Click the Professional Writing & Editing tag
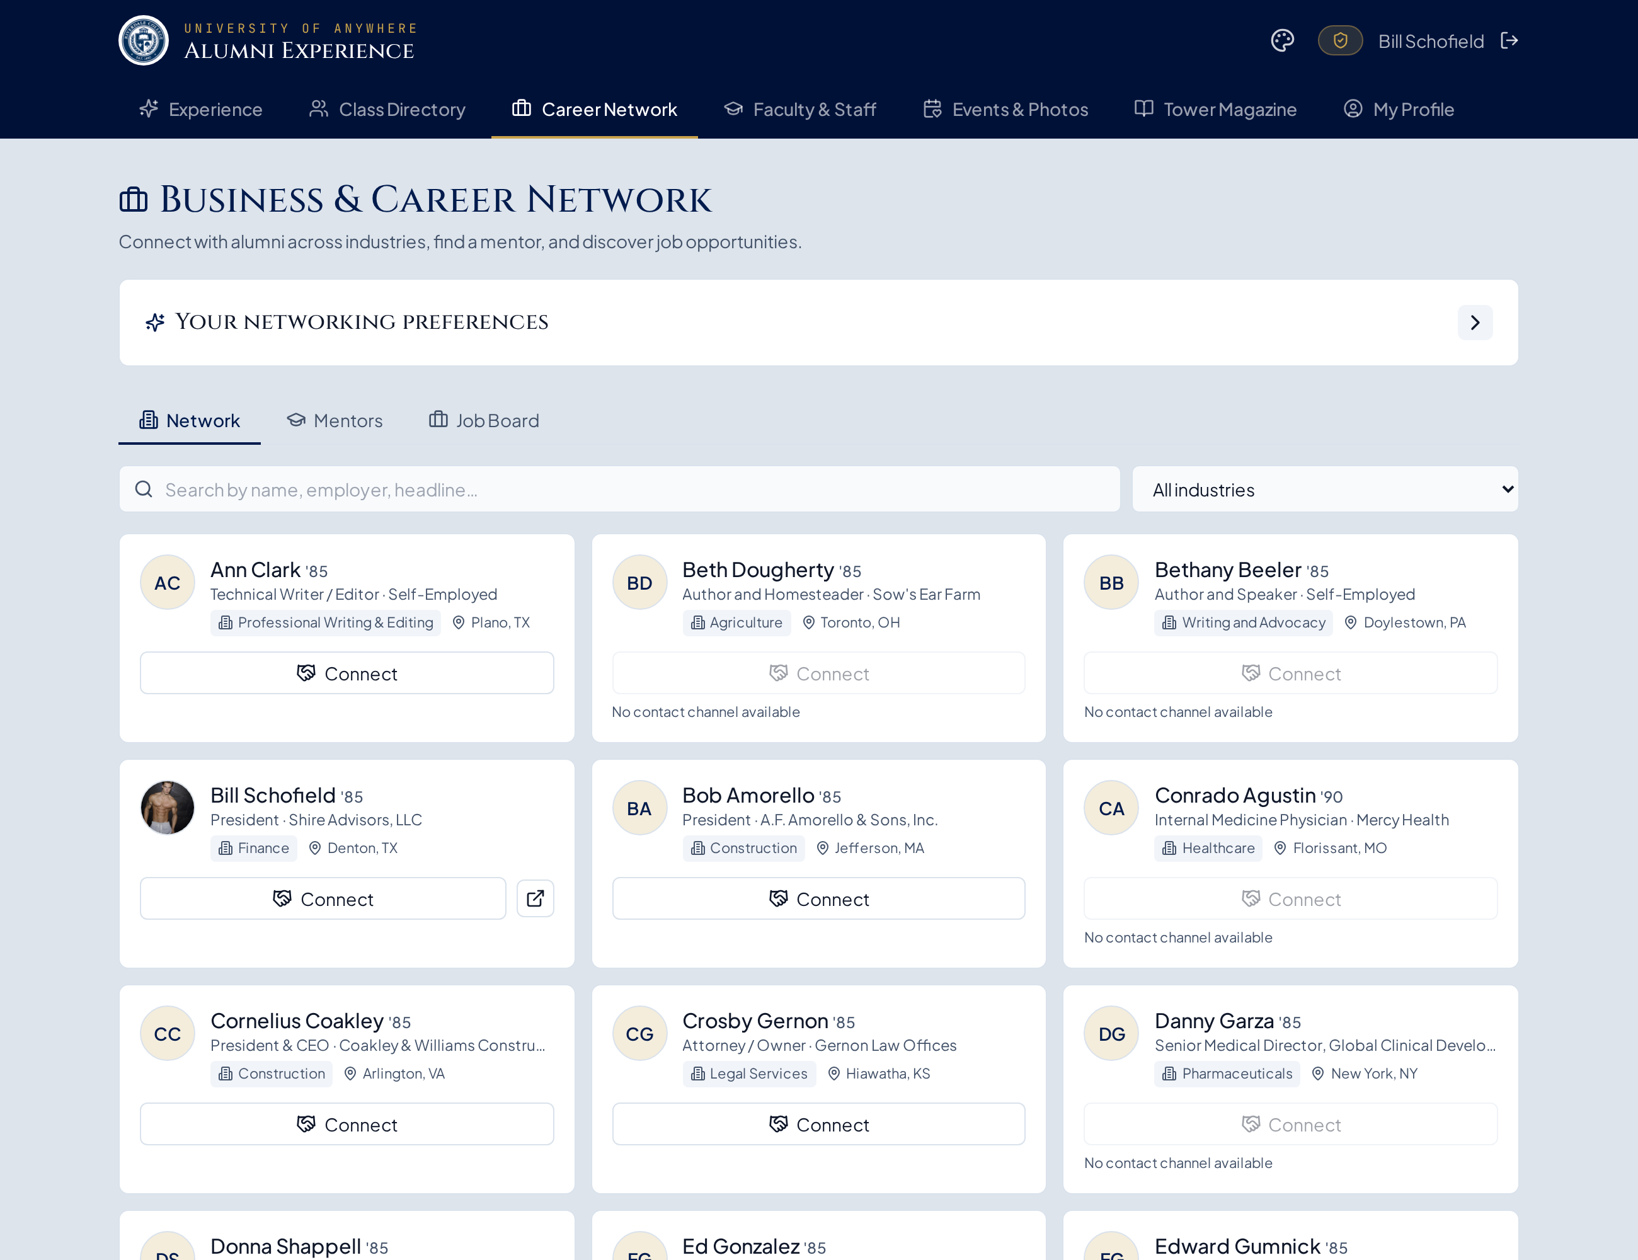Viewport: 1638px width, 1260px height. (x=326, y=622)
